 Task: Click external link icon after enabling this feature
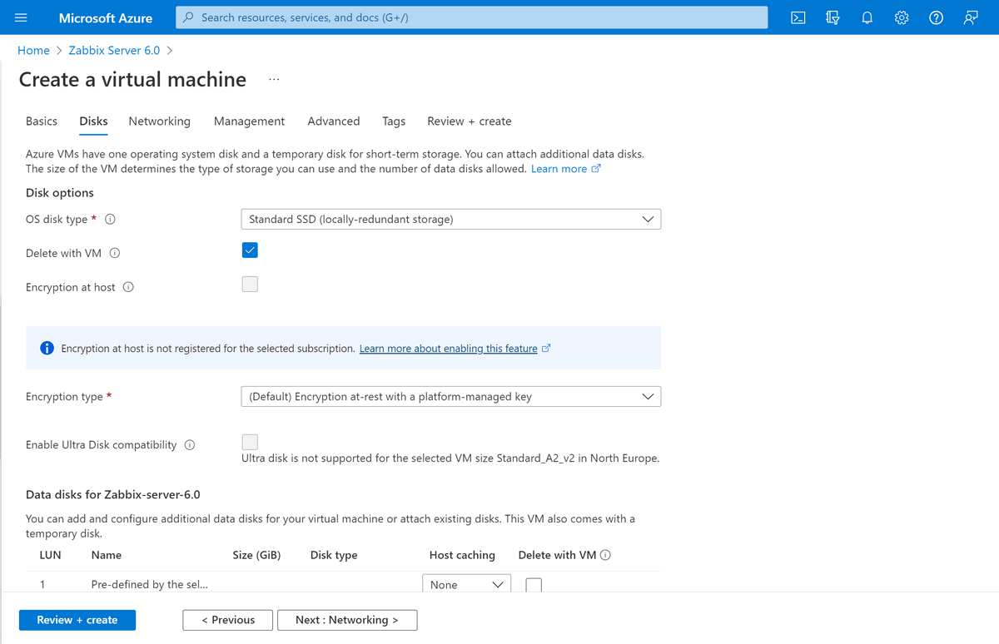tap(546, 349)
